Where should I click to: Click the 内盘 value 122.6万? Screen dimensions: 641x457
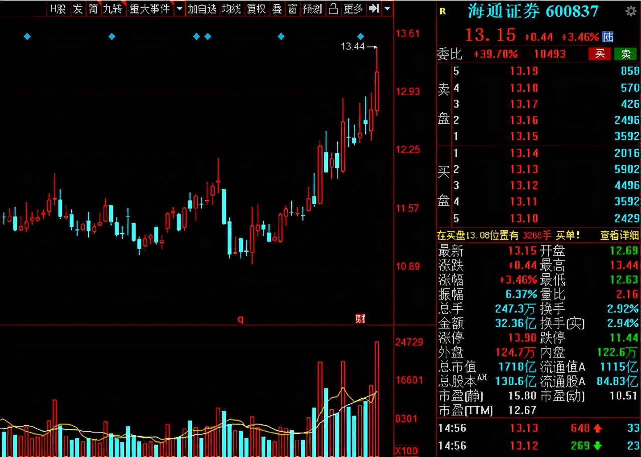(x=618, y=352)
